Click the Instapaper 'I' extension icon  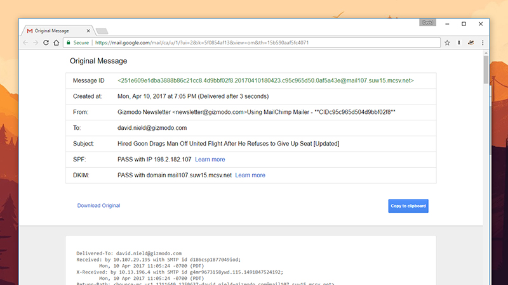[x=458, y=42]
